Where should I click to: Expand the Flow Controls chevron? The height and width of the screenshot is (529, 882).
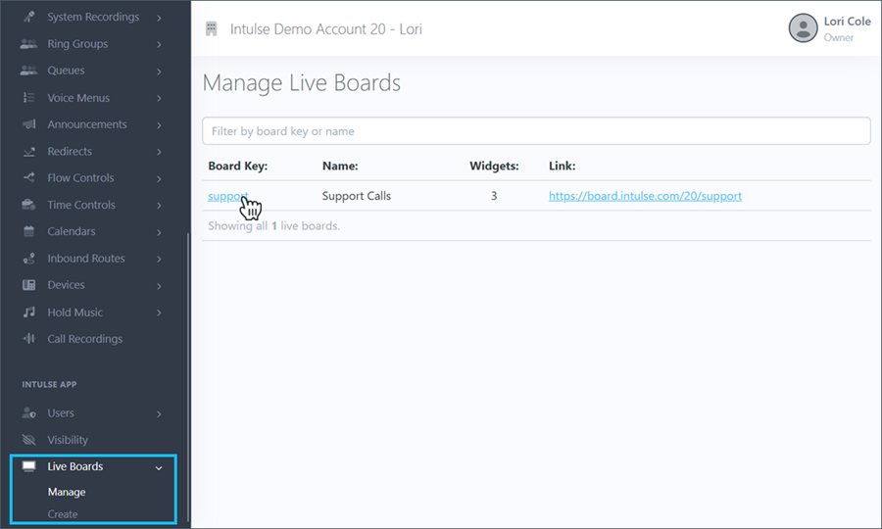click(x=159, y=178)
